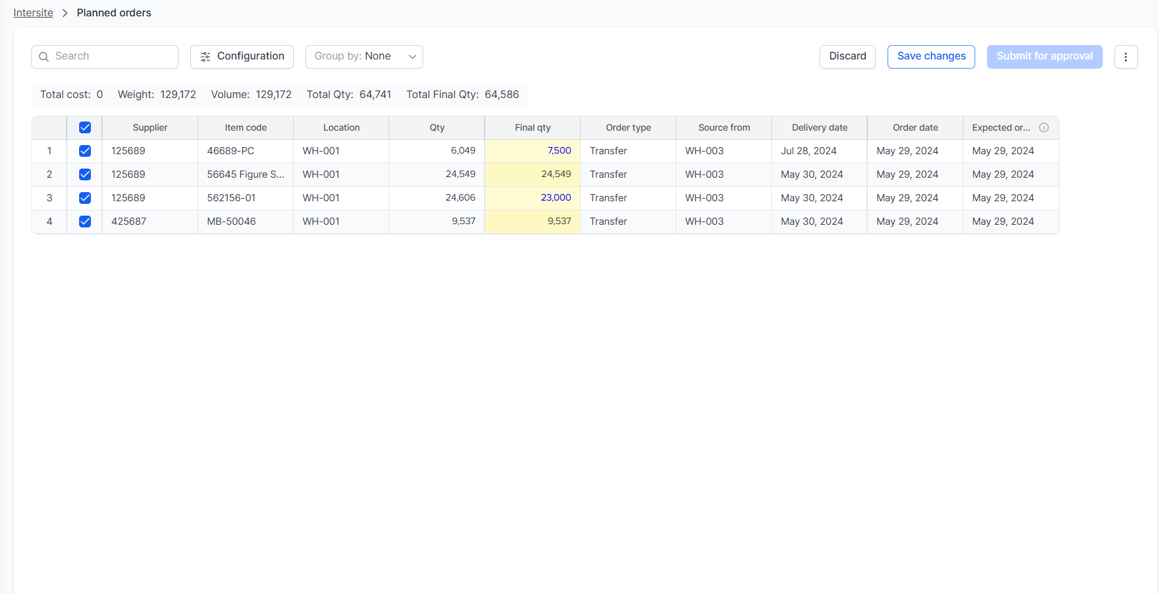Click the Group by dropdown arrow
Image resolution: width=1159 pixels, height=594 pixels.
(x=413, y=57)
